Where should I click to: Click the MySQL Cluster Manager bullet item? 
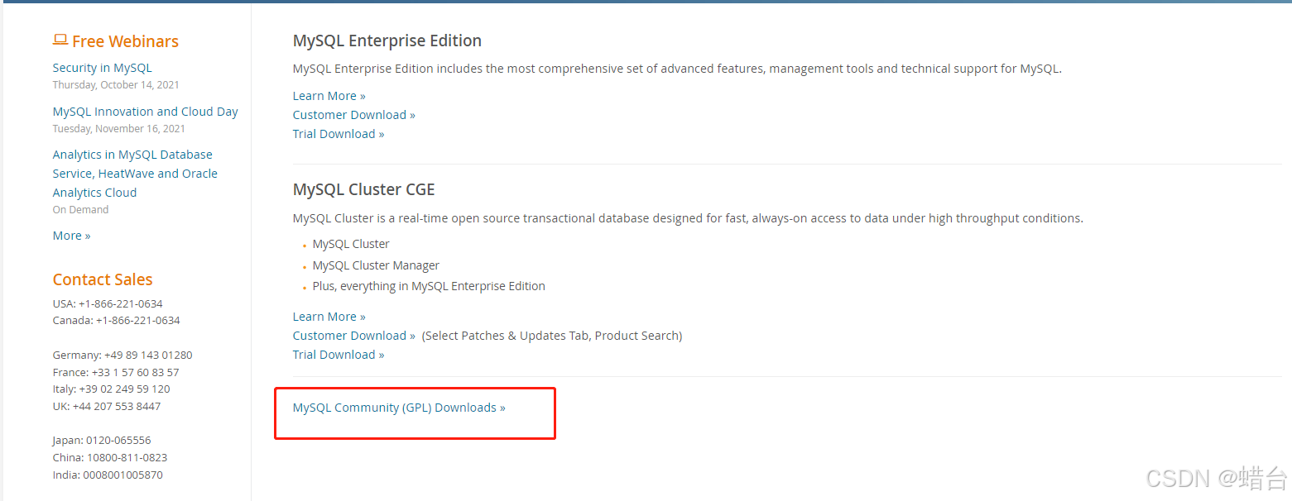pyautogui.click(x=376, y=265)
